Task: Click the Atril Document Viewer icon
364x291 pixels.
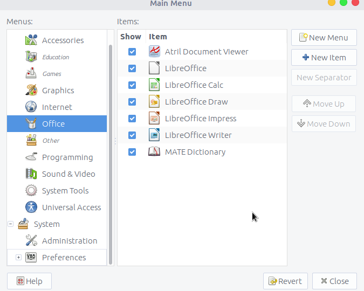Action: (154, 52)
